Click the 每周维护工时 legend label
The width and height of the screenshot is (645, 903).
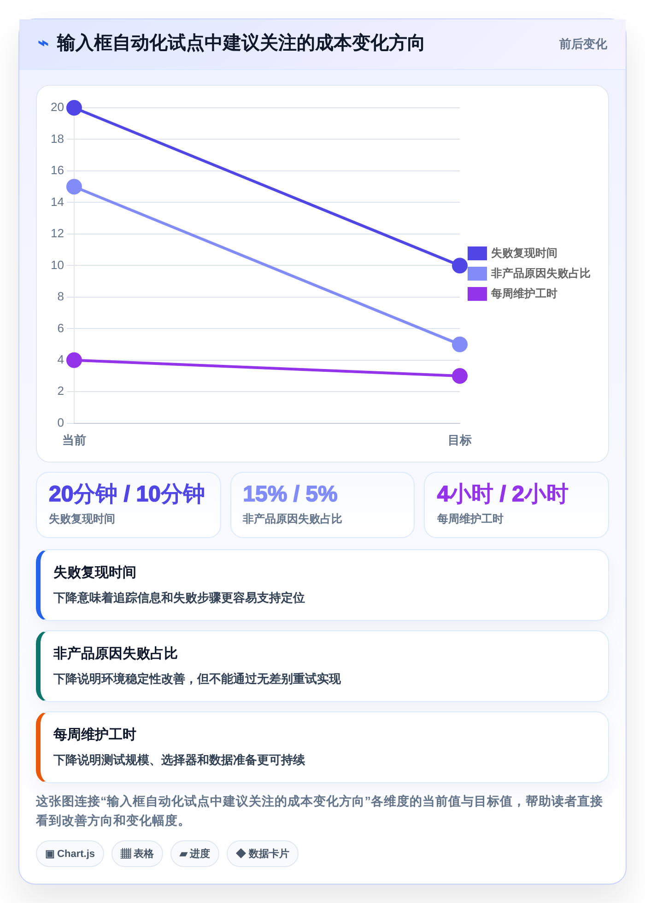tap(524, 293)
